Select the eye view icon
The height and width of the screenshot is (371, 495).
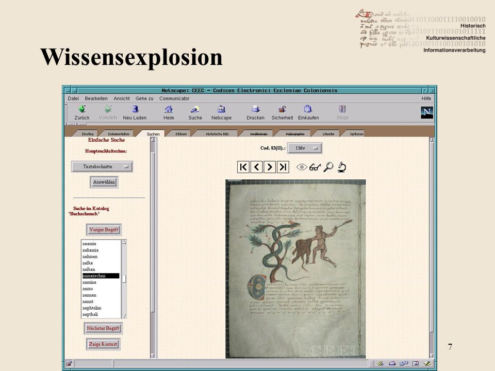pos(302,167)
